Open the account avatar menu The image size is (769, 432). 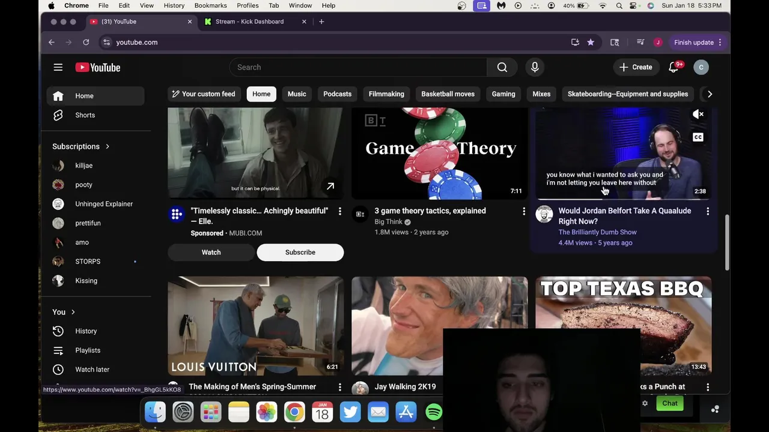click(x=701, y=67)
